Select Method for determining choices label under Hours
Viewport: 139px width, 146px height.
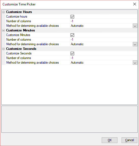coord(32,26)
